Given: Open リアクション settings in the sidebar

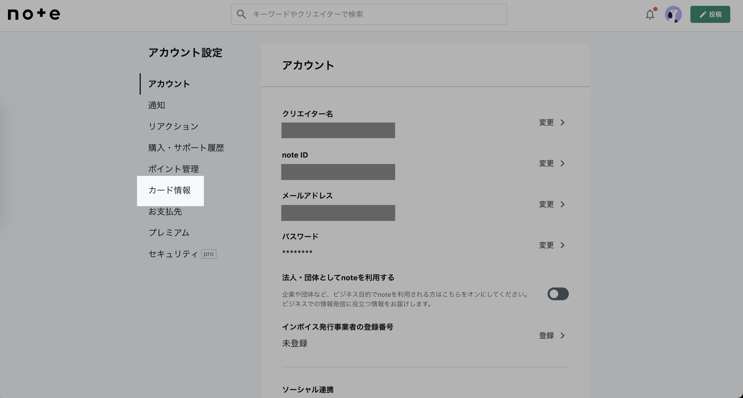Looking at the screenshot, I should click(x=173, y=126).
